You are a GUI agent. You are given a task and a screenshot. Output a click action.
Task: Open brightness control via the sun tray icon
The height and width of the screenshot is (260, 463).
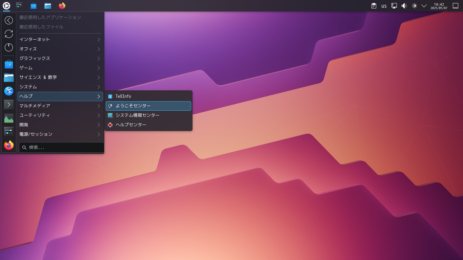click(x=414, y=6)
